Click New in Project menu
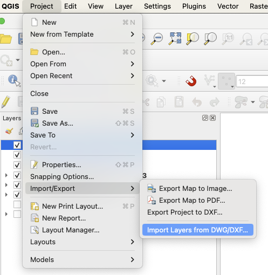Screen dimensions: 268x275 pyautogui.click(x=83, y=23)
